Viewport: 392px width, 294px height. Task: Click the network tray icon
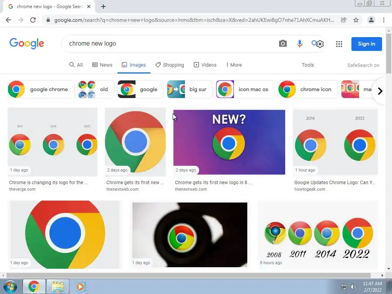click(344, 287)
